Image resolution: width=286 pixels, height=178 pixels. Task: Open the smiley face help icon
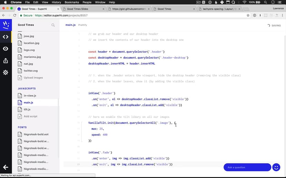[276, 167]
